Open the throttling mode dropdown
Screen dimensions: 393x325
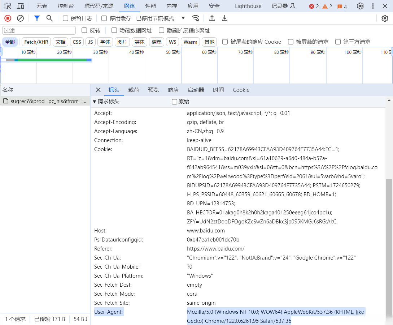pyautogui.click(x=183, y=18)
